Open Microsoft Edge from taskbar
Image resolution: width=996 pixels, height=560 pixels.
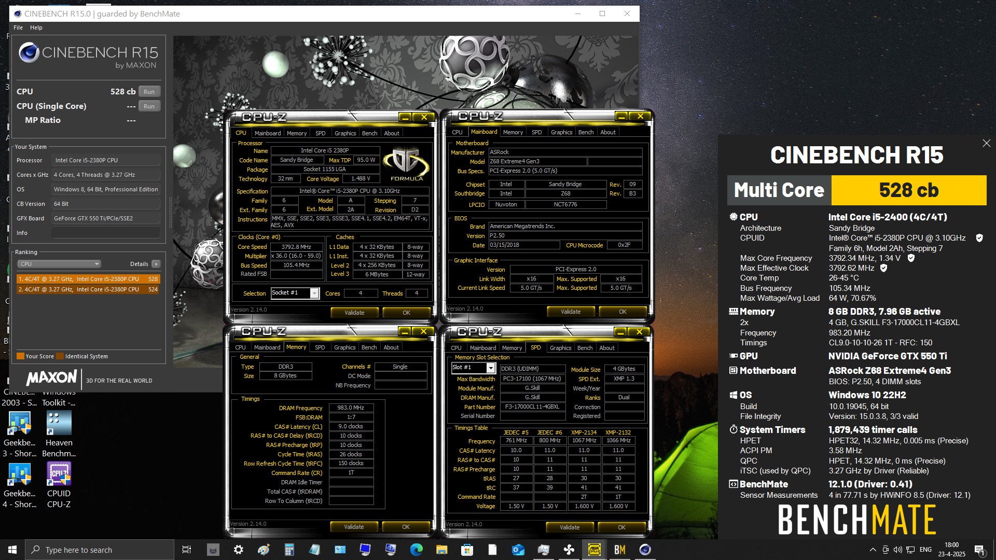tap(416, 550)
